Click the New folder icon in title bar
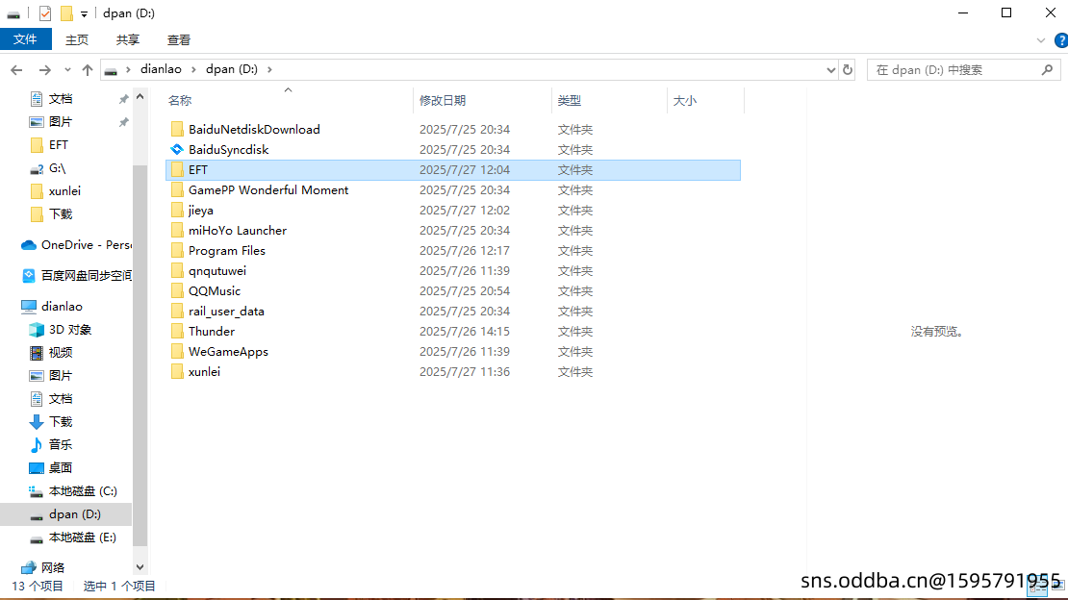This screenshot has width=1068, height=600. tap(66, 13)
